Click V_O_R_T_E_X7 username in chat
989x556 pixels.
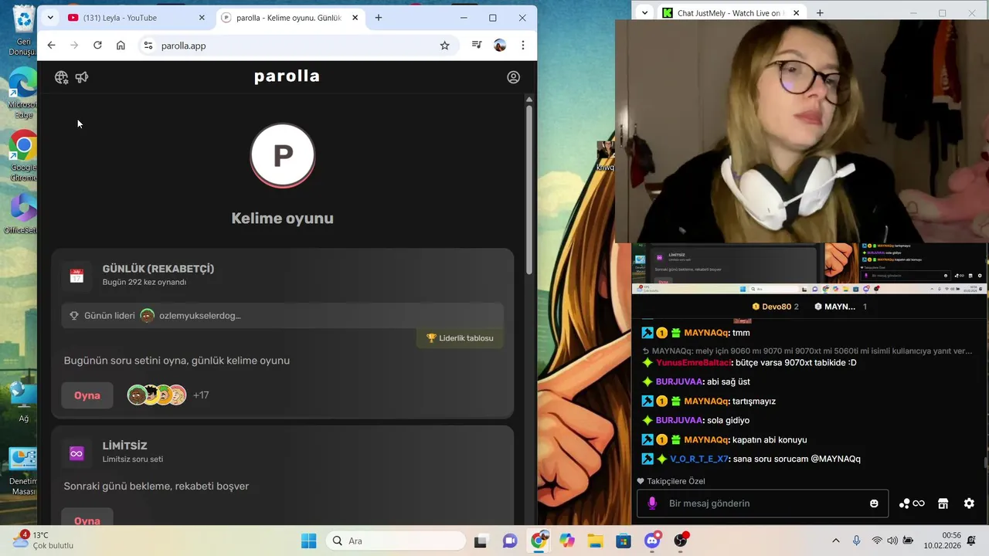click(x=698, y=459)
